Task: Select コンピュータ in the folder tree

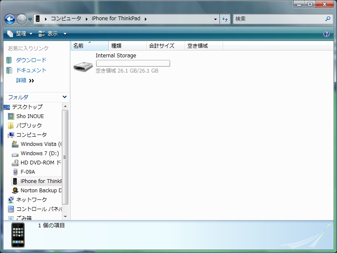Action: coord(31,135)
